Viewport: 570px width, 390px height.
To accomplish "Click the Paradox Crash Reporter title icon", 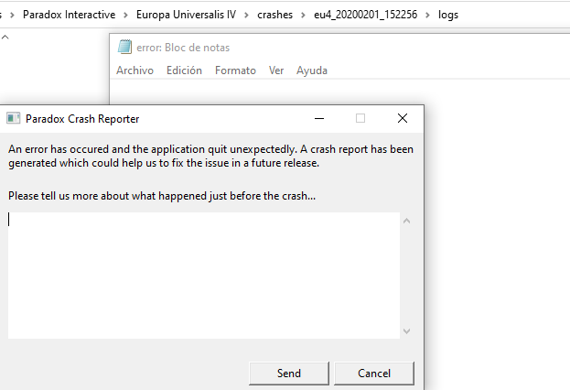I will click(x=14, y=118).
